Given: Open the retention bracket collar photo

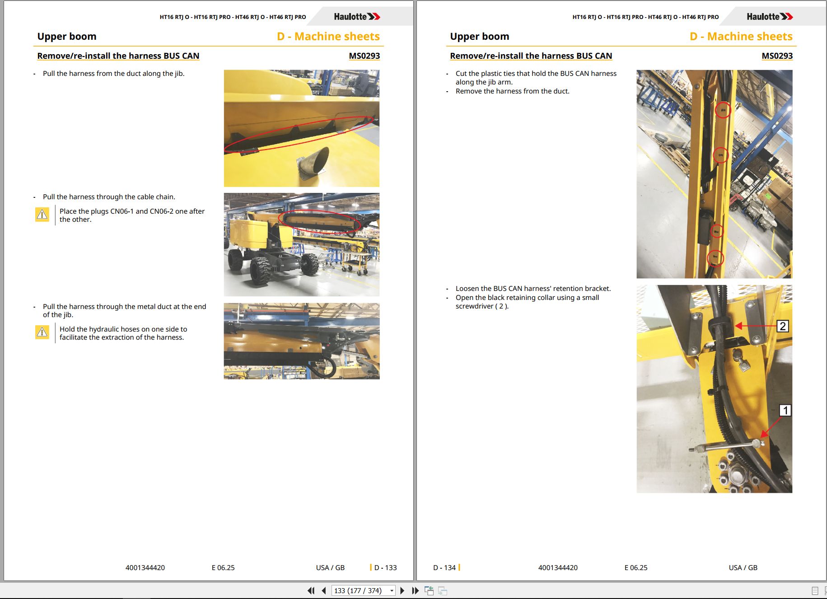Looking at the screenshot, I should 715,388.
